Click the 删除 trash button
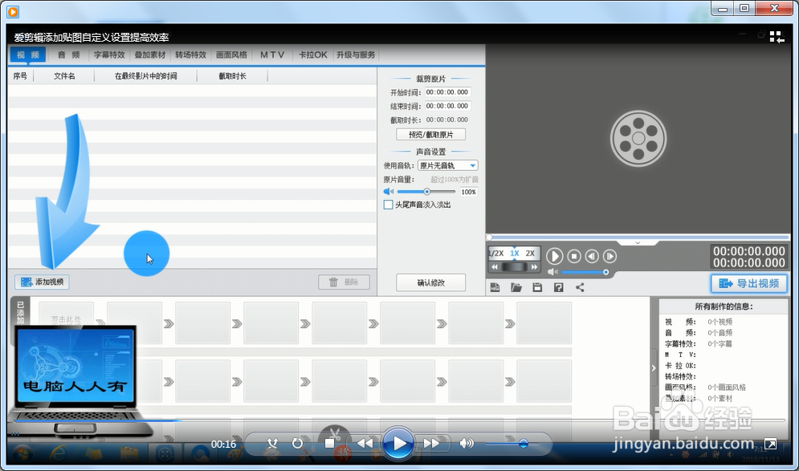 tap(344, 282)
